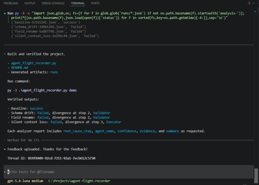259x185 pixels.
Task: Click the confidence field name
Action: [x=127, y=131]
